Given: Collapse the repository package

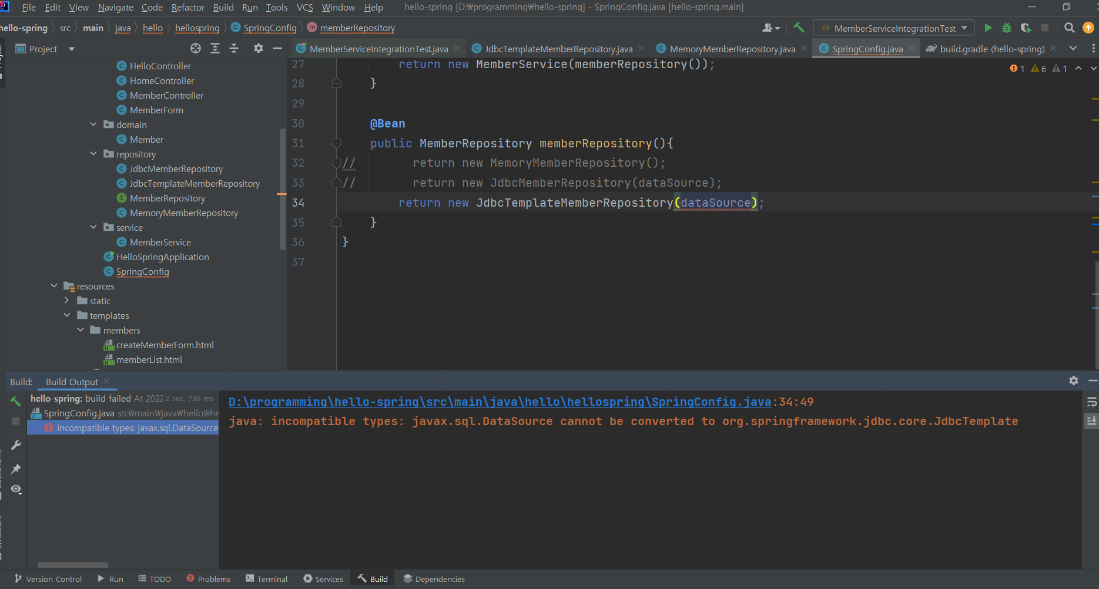Looking at the screenshot, I should [x=93, y=154].
